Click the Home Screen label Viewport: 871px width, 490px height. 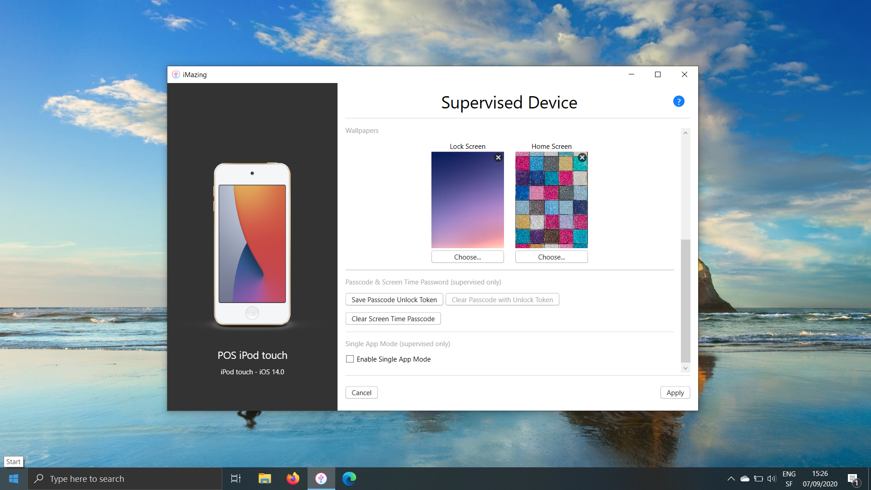(551, 146)
